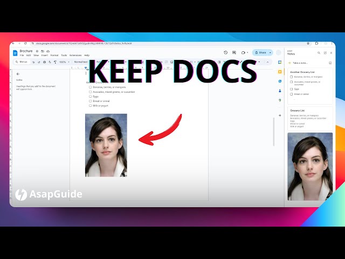Tick Bananas checkbox in Keep note
345x259 pixels.
point(291,77)
